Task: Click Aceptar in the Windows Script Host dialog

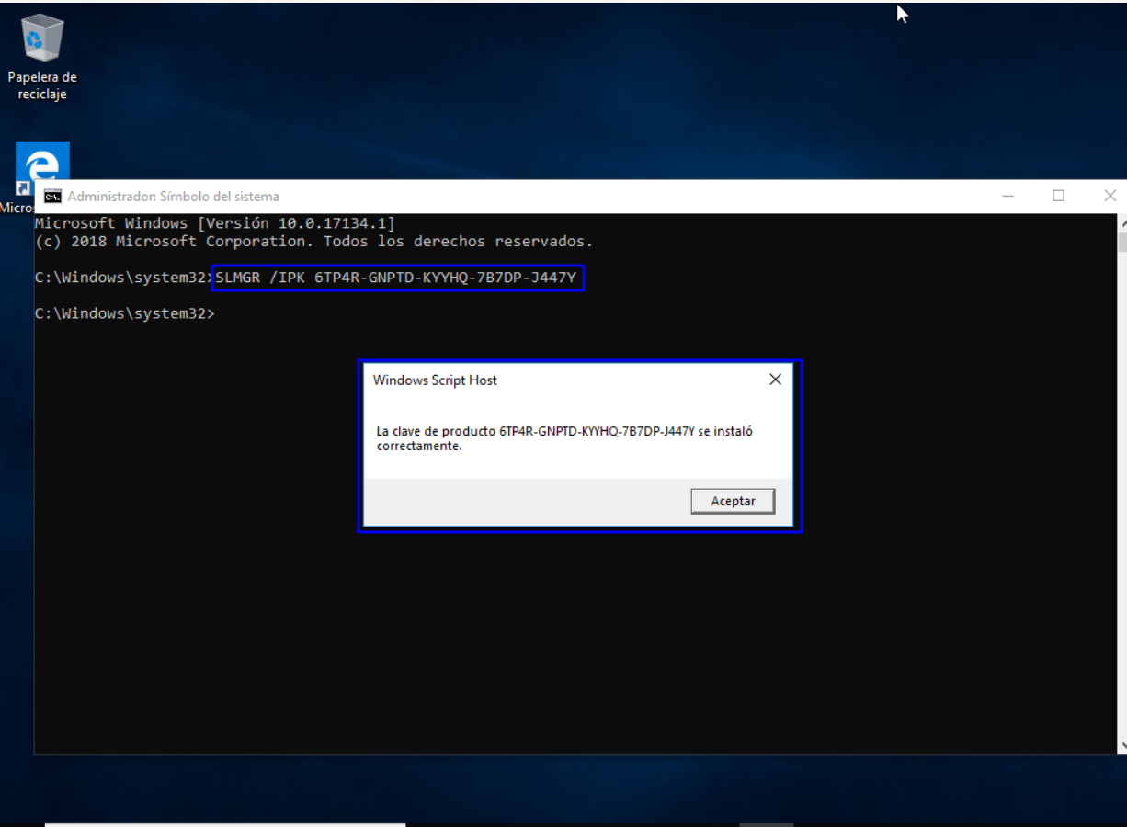Action: coord(733,501)
